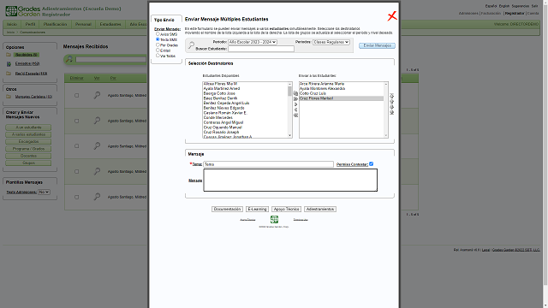
Task: Open the Personal menu
Action: [83, 25]
